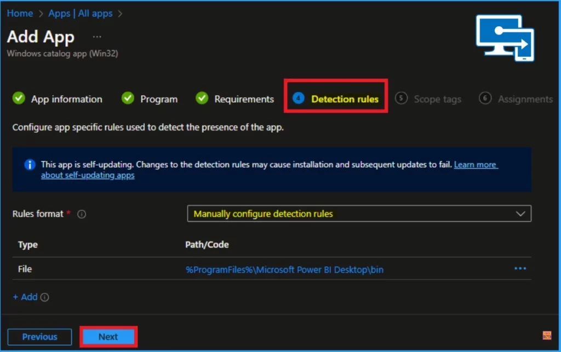Image resolution: width=561 pixels, height=352 pixels.
Task: Click the Add App page title
Action: click(x=41, y=37)
